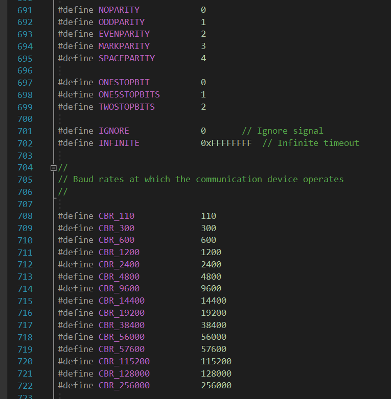Place cursor on TWOSTOPBITS
This screenshot has width=391, height=399.
127,107
